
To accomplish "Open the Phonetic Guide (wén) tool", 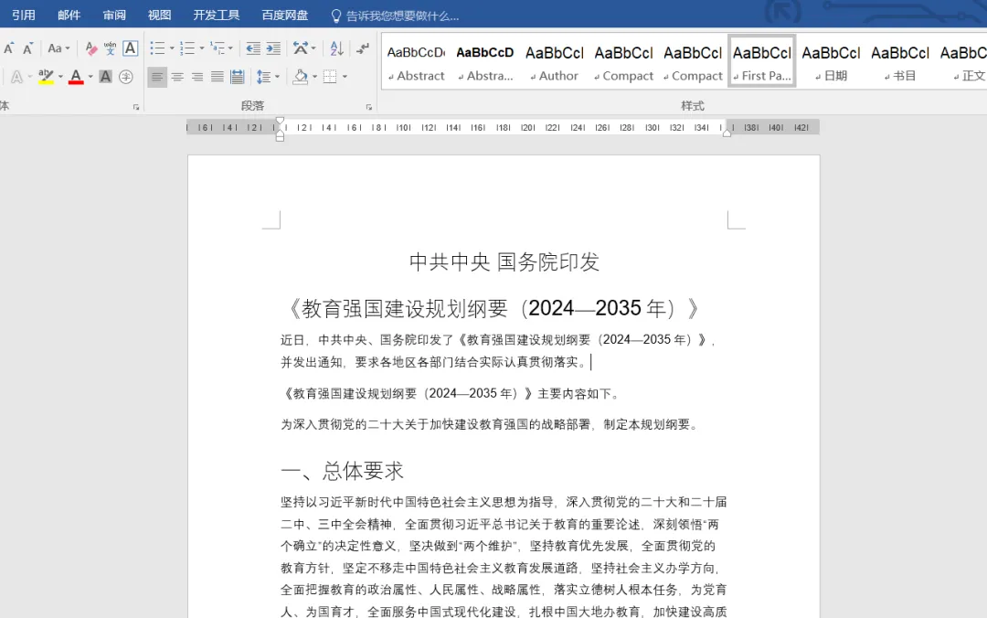I will point(111,48).
